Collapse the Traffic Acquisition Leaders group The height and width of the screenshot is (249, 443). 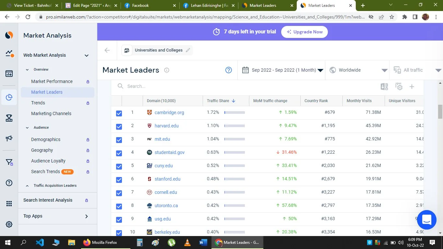point(27,186)
